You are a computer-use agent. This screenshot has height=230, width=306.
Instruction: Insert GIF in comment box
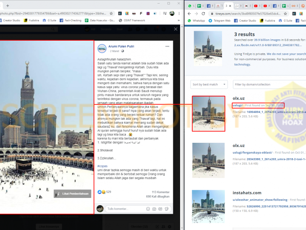tap(160, 209)
